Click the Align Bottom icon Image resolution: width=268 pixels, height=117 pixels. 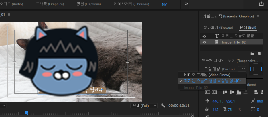239,92
